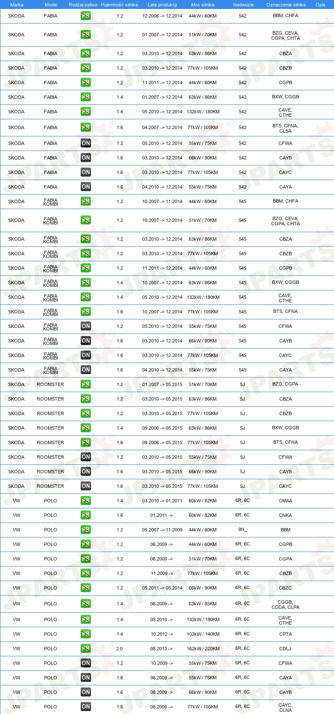
Task: Select the date range 12.2006 -> 12.2014
Action: click(x=162, y=16)
